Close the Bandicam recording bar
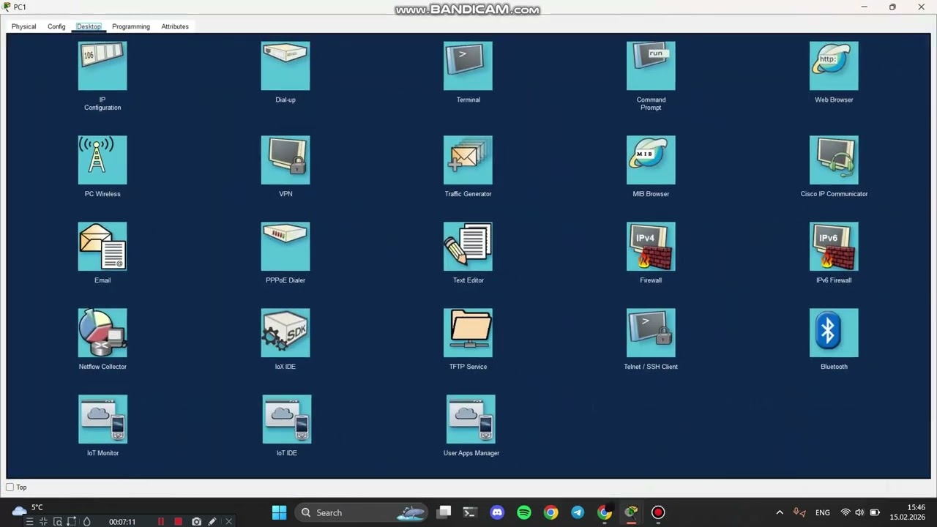The image size is (937, 527). 228,521
